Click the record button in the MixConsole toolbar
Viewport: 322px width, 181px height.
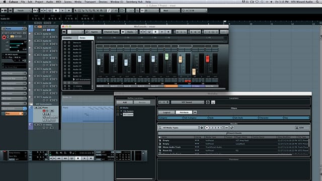pos(169,32)
